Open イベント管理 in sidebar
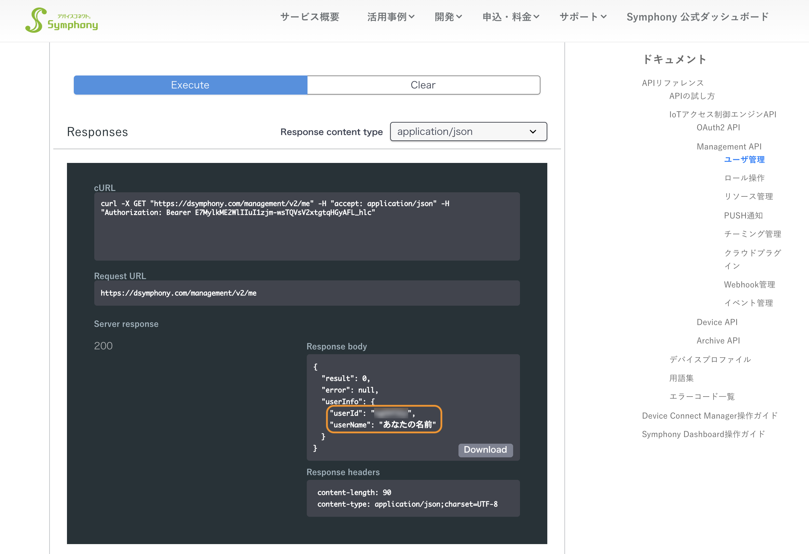Image resolution: width=809 pixels, height=554 pixels. [x=749, y=303]
